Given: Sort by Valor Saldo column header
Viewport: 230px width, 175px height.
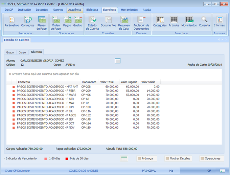Looking at the screenshot, I should [x=150, y=82].
